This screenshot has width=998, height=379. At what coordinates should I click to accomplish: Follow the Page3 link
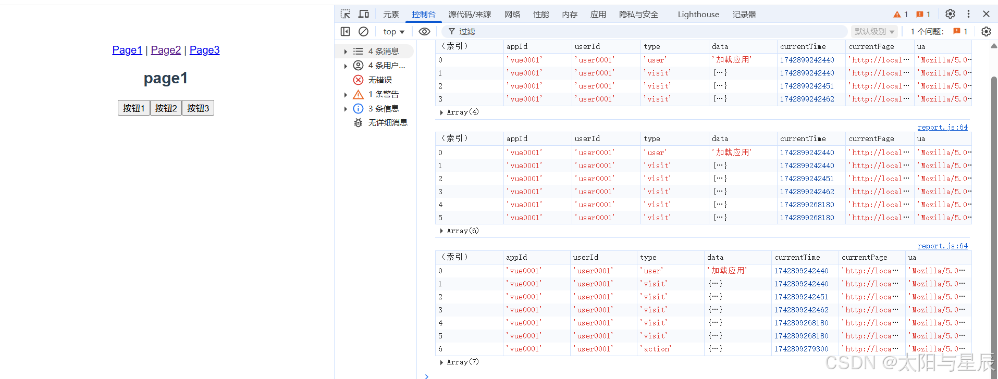pos(204,50)
